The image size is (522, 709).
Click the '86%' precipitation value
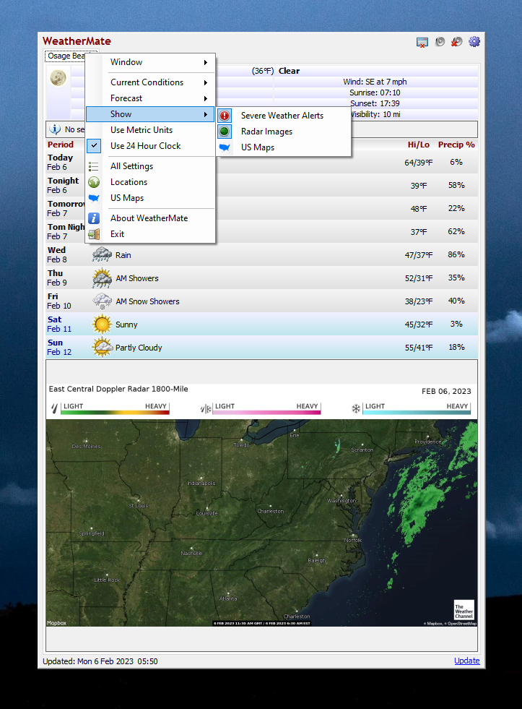456,254
